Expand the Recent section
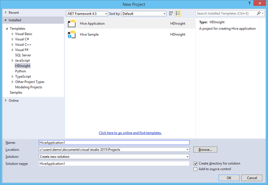The width and height of the screenshot is (268, 185). (6, 12)
